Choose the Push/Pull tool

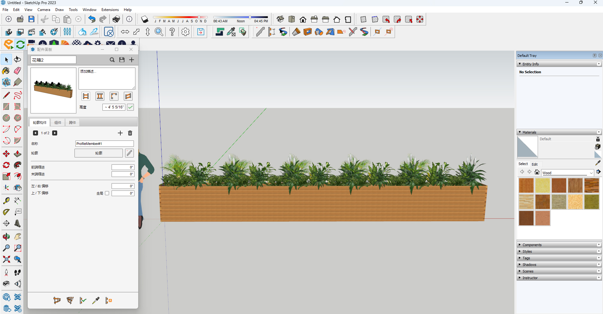pyautogui.click(x=18, y=154)
